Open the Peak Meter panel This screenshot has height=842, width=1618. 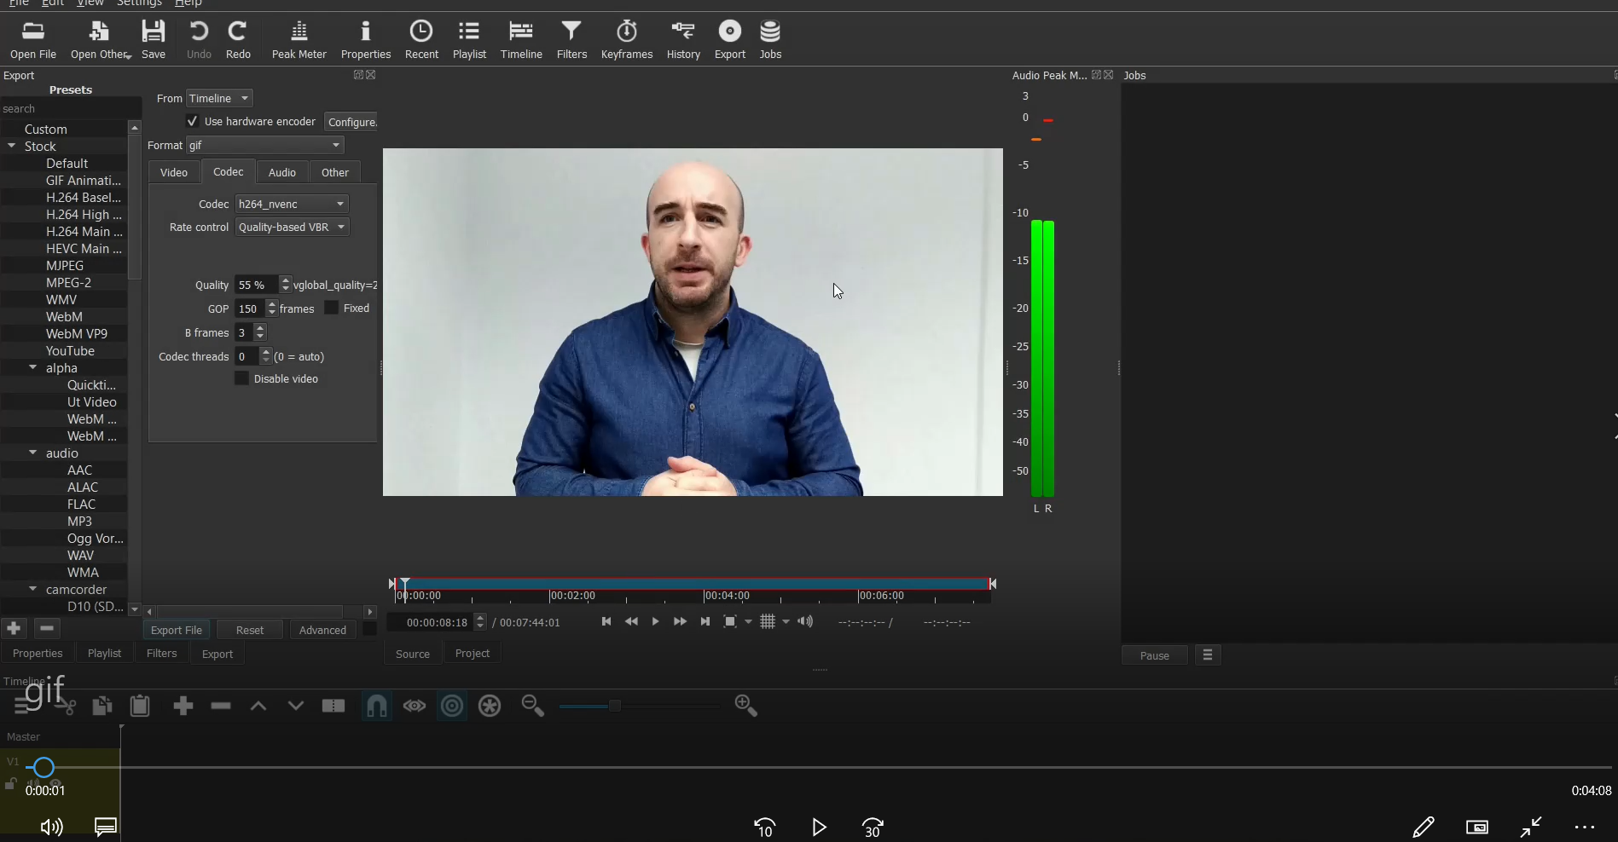[299, 39]
